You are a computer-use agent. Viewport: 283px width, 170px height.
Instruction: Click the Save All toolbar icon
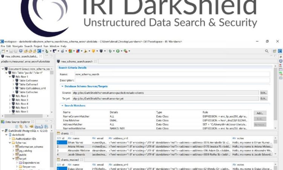coord(15,51)
